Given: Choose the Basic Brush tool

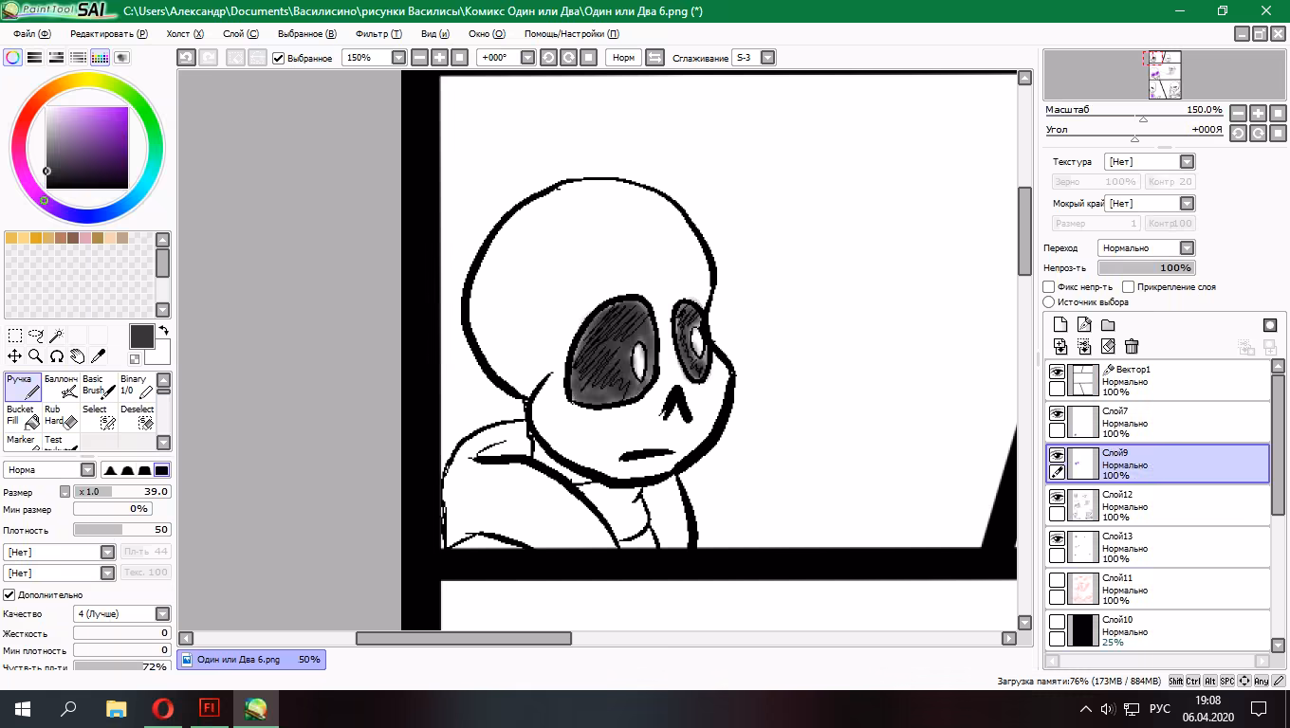Looking at the screenshot, I should 99,387.
